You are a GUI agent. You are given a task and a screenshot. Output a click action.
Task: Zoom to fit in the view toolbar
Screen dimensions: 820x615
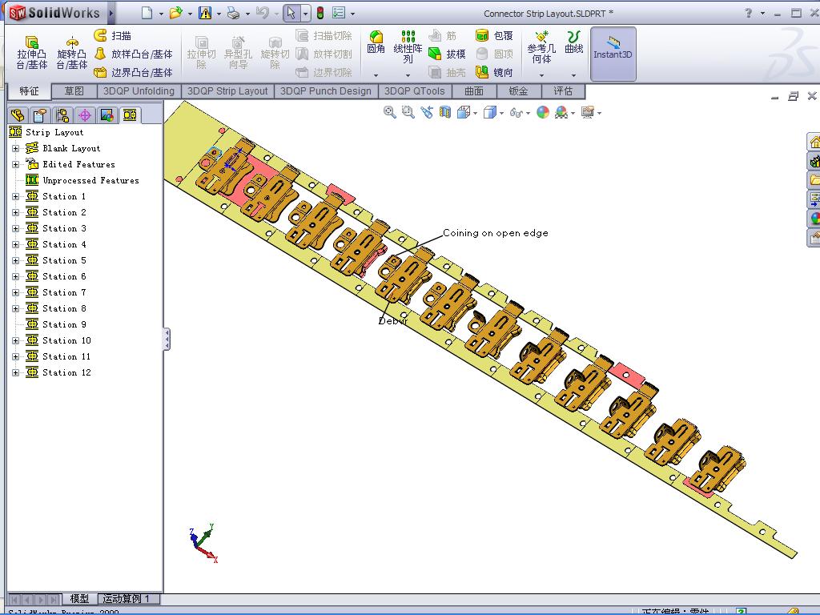click(390, 112)
